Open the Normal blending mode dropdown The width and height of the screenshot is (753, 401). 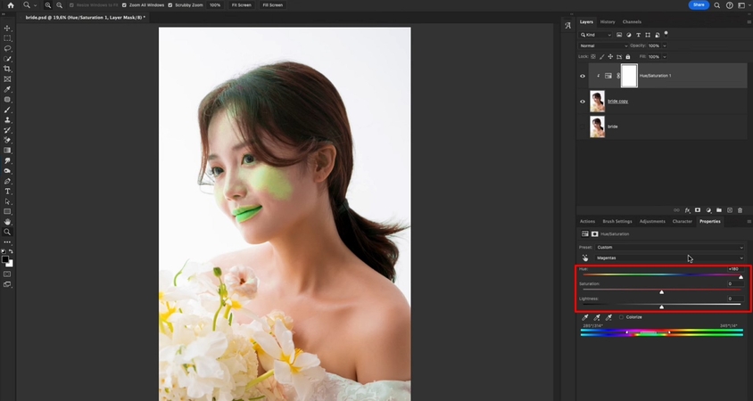604,45
